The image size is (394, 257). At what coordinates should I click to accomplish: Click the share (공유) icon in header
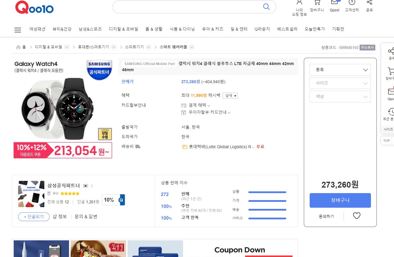click(x=369, y=3)
